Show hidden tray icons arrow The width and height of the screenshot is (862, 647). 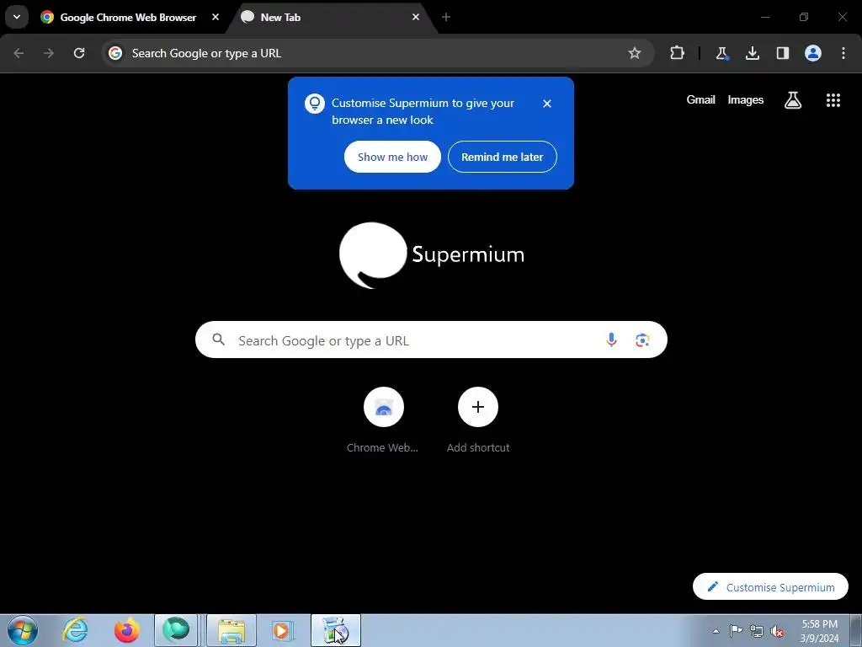click(x=716, y=631)
